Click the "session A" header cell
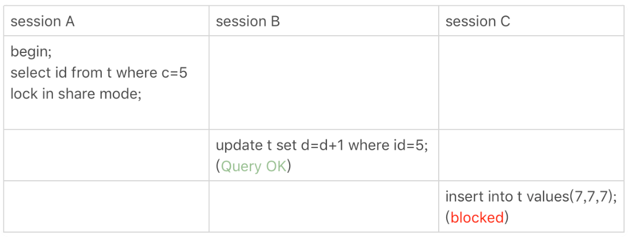The height and width of the screenshot is (243, 631). click(43, 22)
